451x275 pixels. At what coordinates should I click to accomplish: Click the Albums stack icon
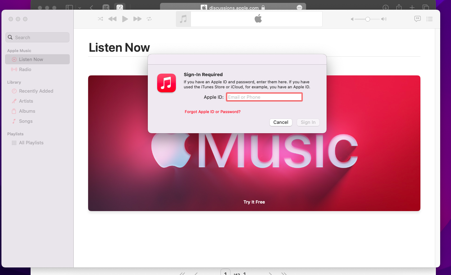tap(14, 111)
